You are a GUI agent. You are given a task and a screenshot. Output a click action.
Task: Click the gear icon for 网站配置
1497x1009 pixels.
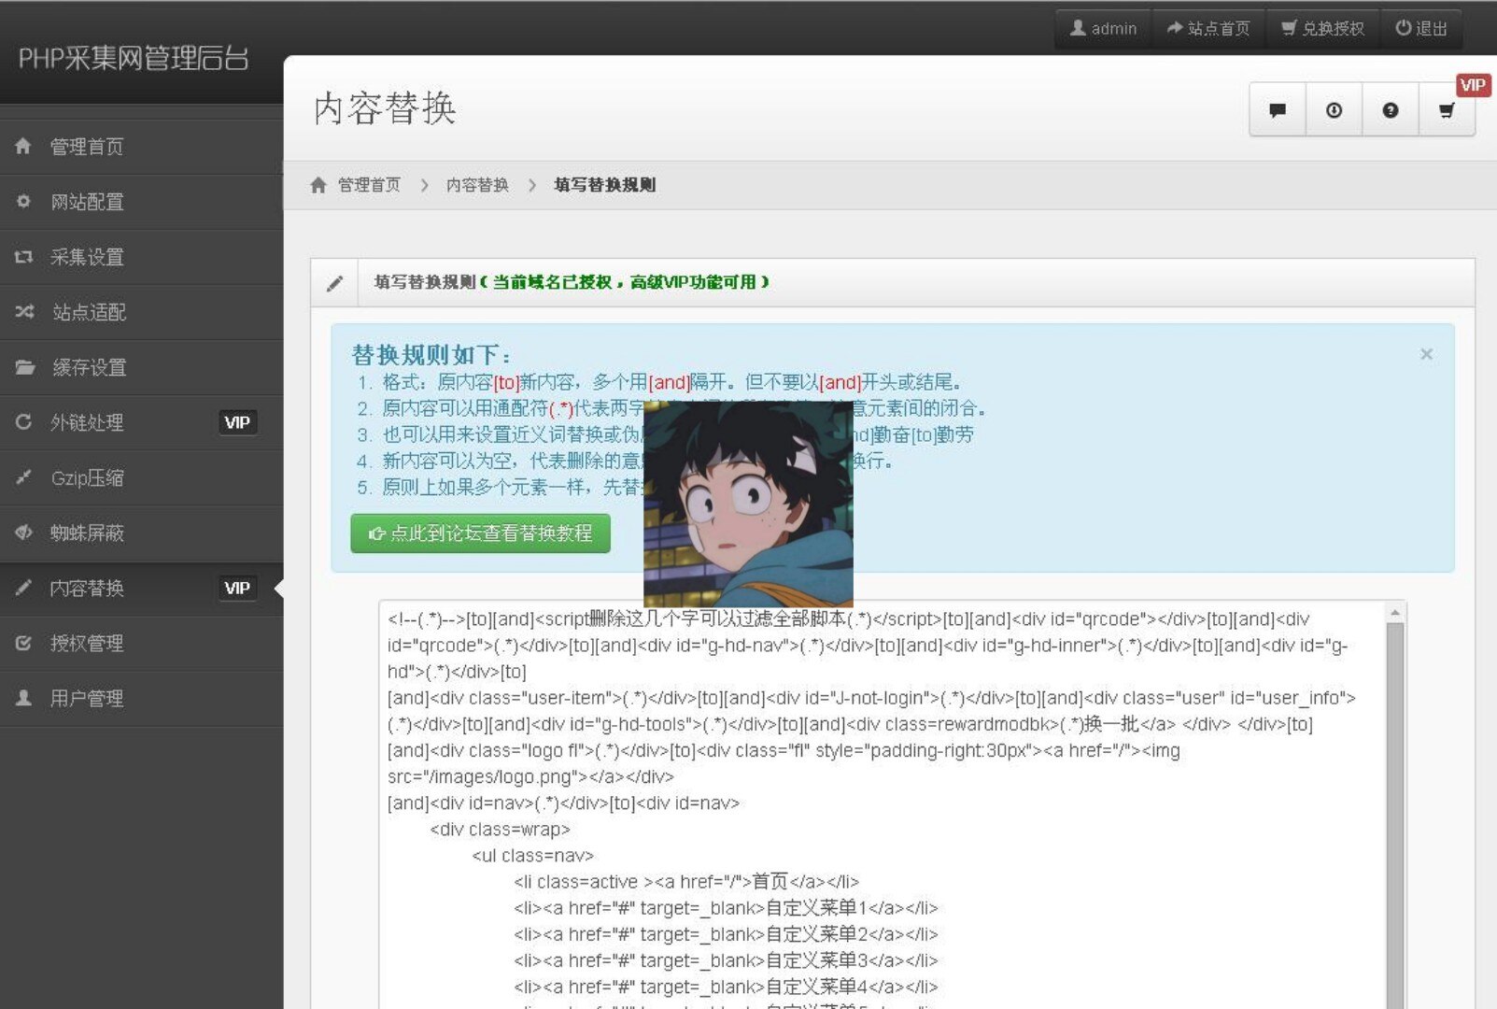[x=23, y=202]
